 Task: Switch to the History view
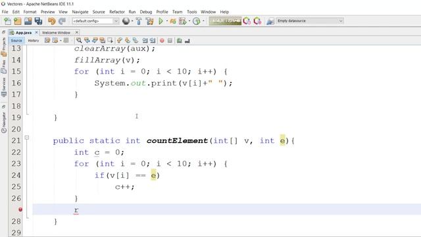coord(34,41)
